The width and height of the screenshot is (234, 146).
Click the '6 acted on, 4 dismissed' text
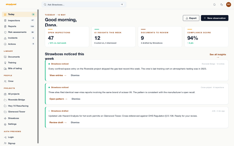[x=105, y=43]
